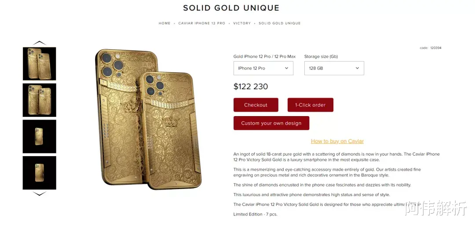Click Custom your own design button

tap(271, 123)
